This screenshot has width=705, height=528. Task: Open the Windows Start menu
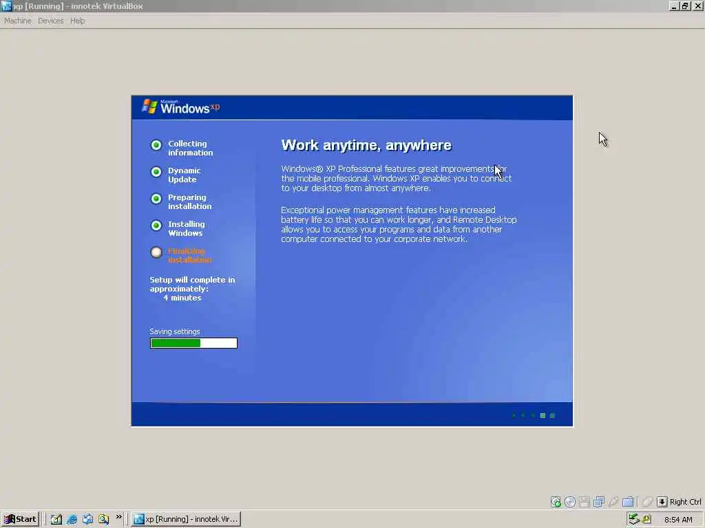tap(20, 519)
